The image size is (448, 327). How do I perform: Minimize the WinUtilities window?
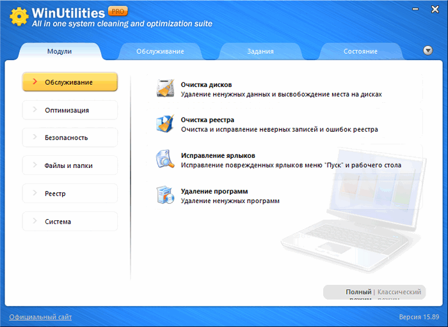416,10
